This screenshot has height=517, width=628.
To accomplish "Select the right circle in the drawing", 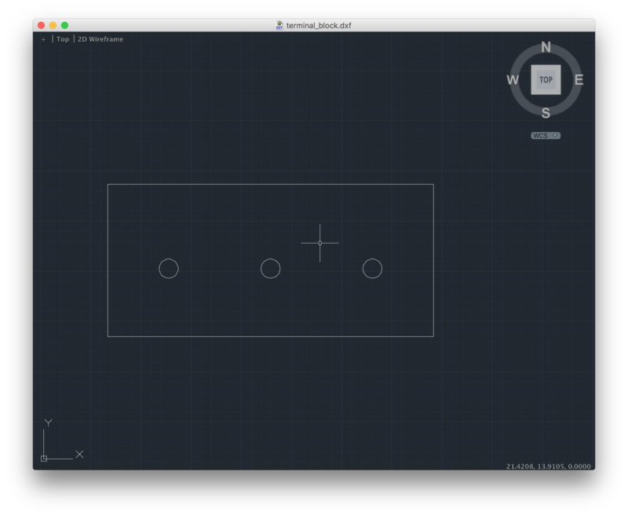I will [x=372, y=269].
